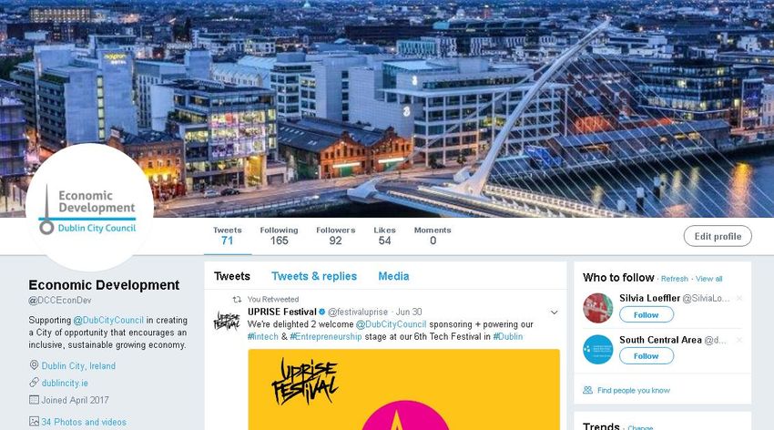Click the Find people you know icon
This screenshot has width=774, height=430.
(587, 390)
